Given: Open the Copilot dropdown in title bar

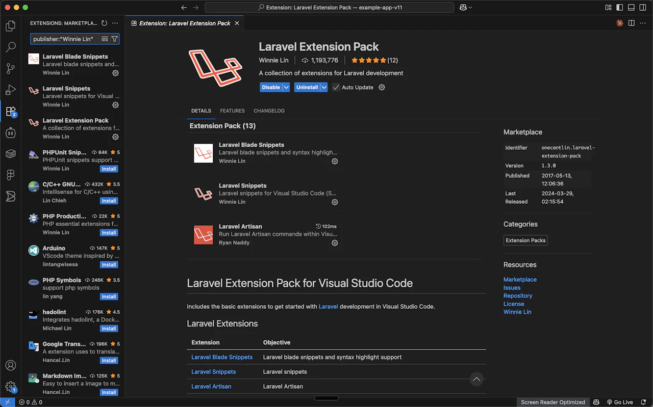Looking at the screenshot, I should click(466, 8).
